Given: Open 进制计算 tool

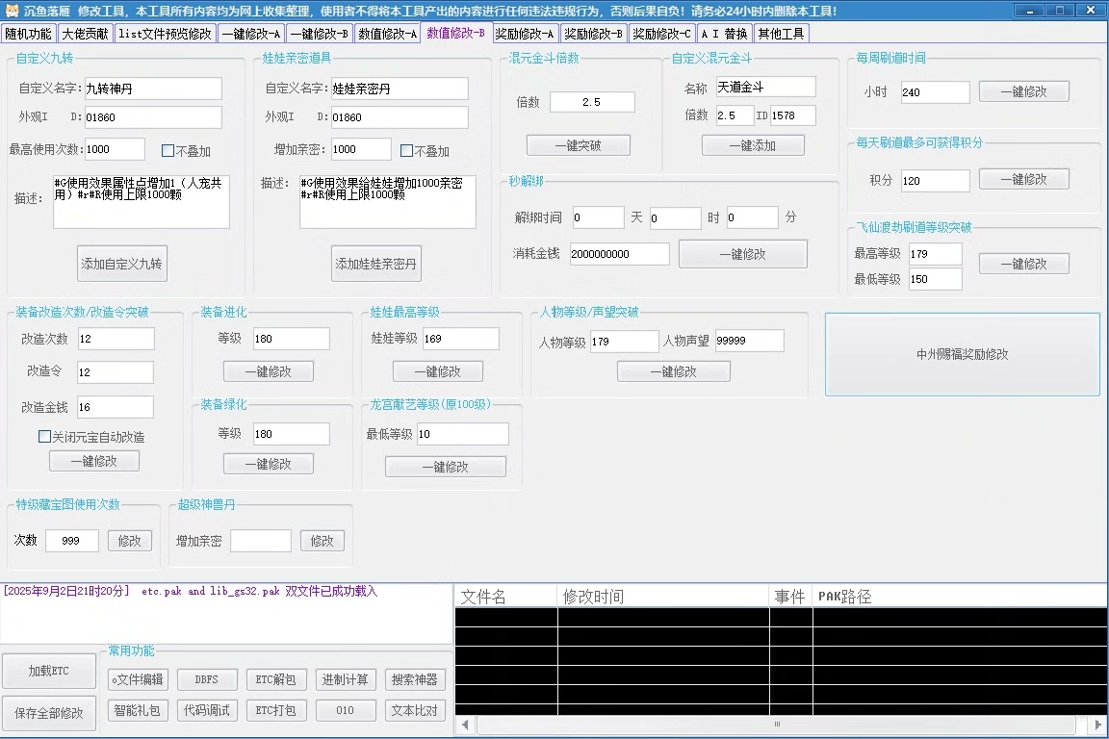Looking at the screenshot, I should [x=346, y=679].
